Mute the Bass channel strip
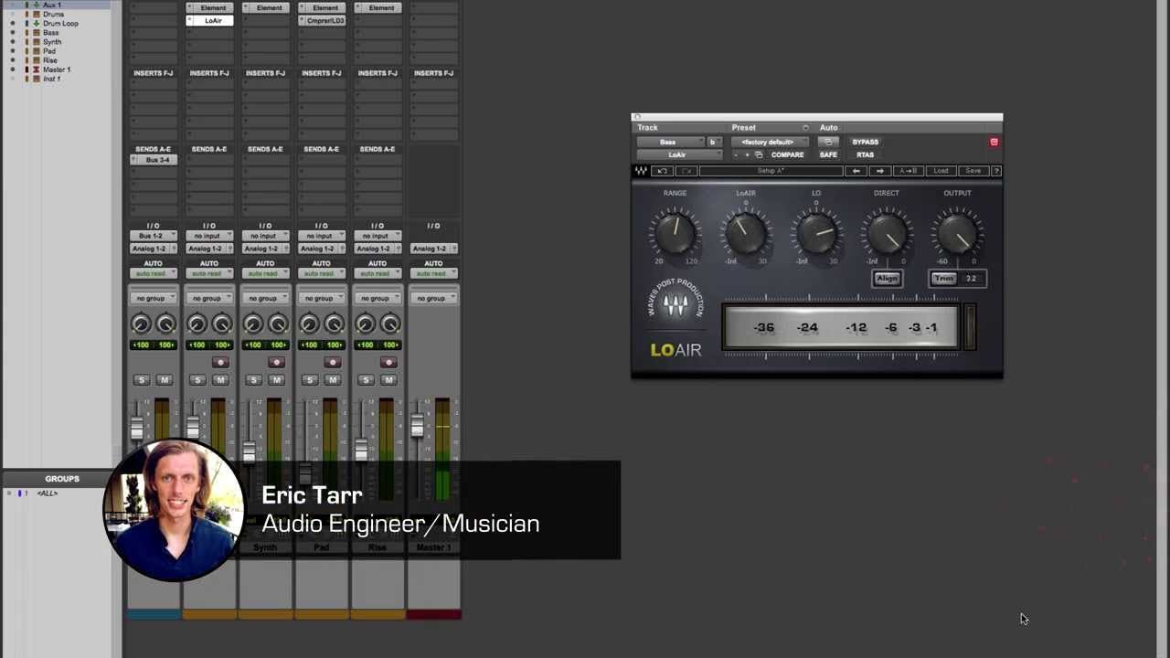This screenshot has height=658, width=1170. (x=219, y=380)
